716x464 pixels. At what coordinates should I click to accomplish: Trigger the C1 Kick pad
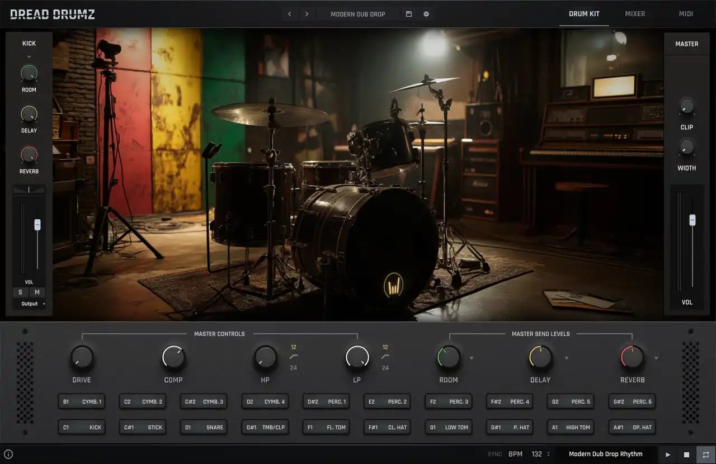82,427
